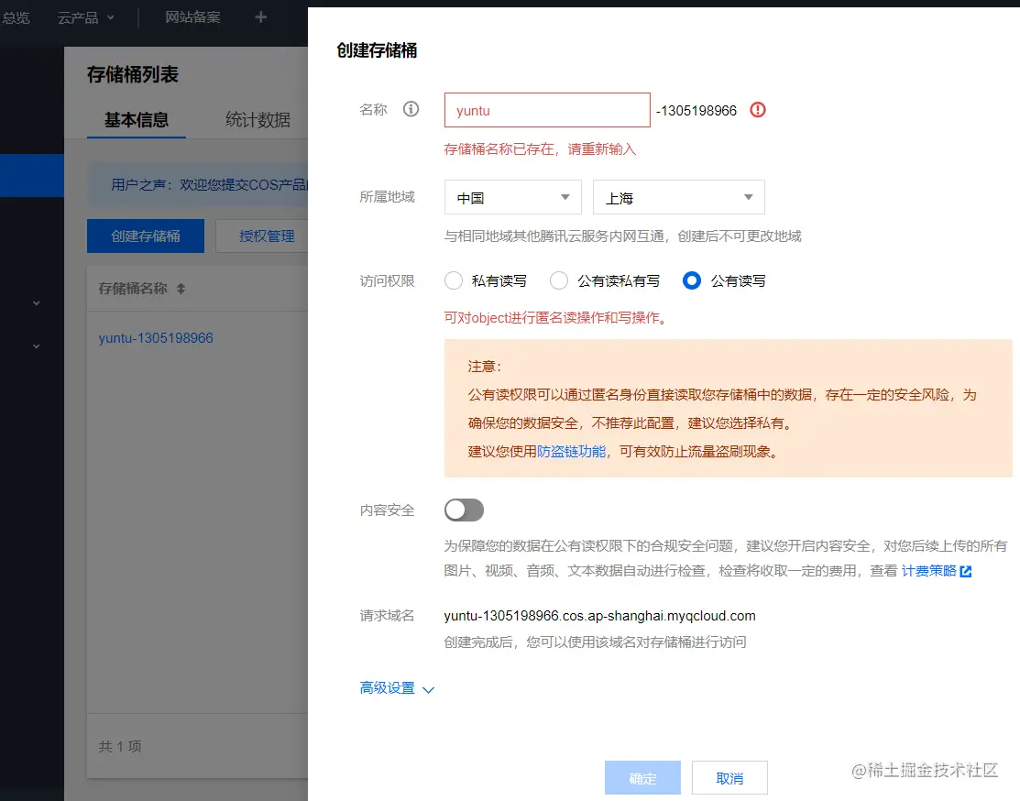The width and height of the screenshot is (1020, 801).
Task: Click the bucket name input containing yuntu
Action: [547, 110]
